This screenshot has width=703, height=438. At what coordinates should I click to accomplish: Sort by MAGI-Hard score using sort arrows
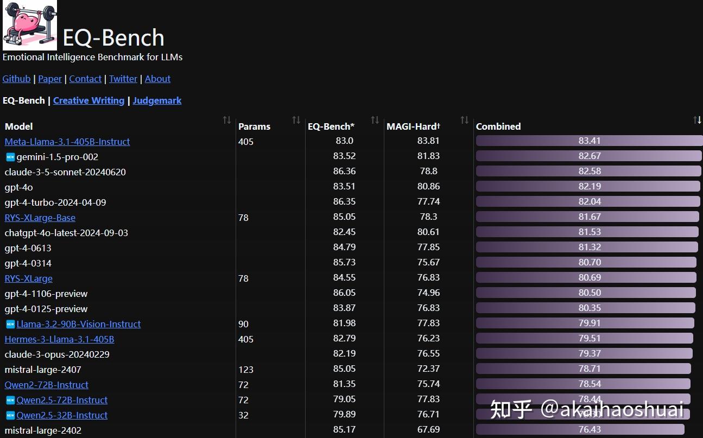[464, 120]
